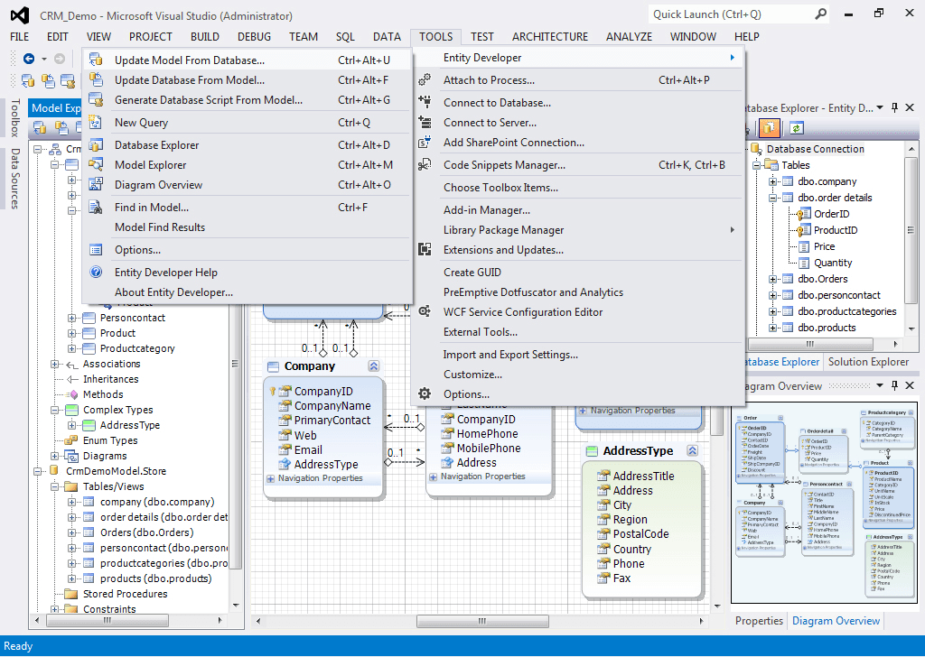This screenshot has height=657, width=925.
Task: Click Generate Database Script icon
Action: click(96, 99)
